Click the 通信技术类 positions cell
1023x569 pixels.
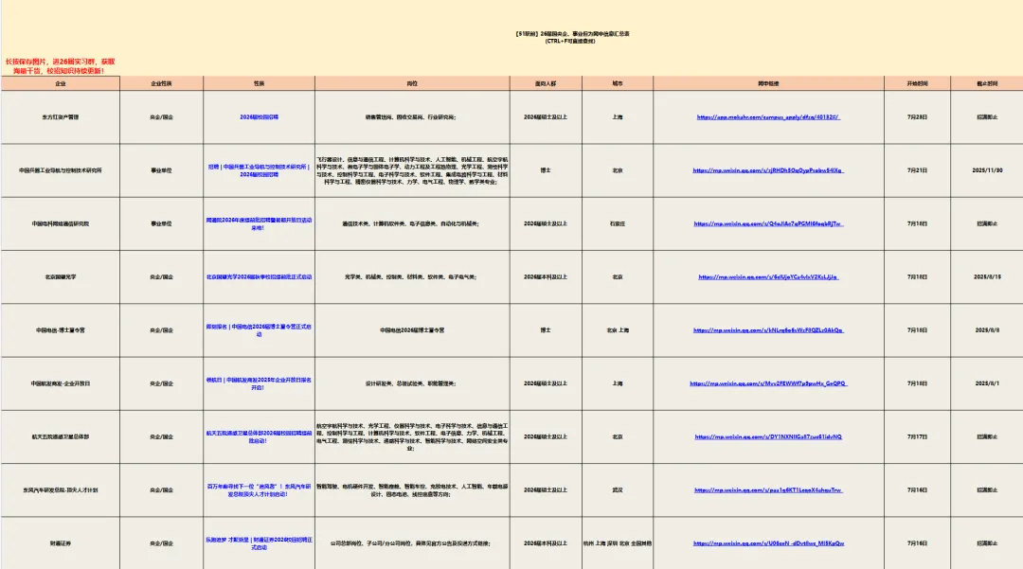(412, 223)
